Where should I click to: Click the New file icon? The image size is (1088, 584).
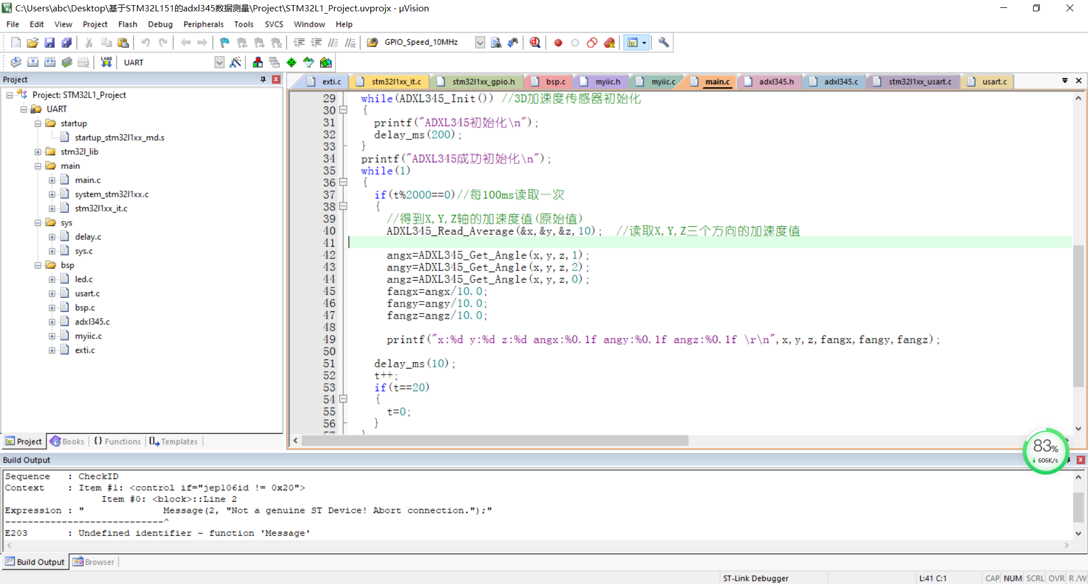16,43
